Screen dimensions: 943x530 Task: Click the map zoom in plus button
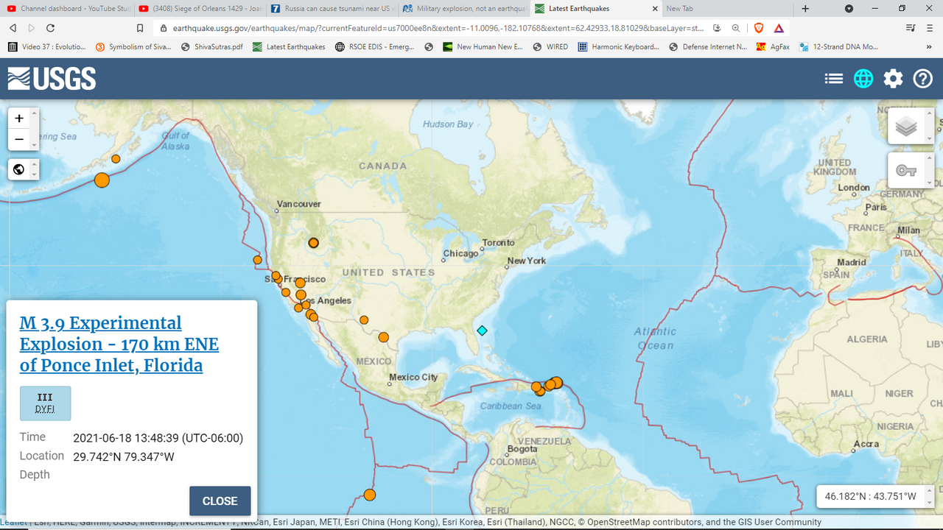pos(19,118)
